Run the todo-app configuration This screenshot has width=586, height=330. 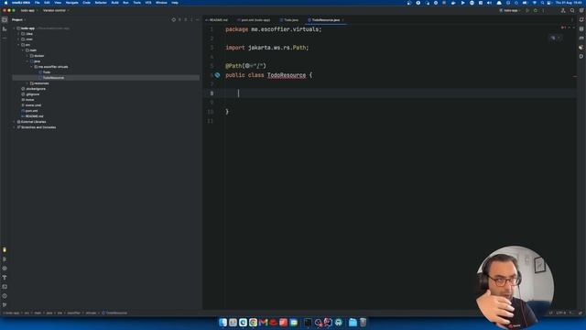point(527,10)
